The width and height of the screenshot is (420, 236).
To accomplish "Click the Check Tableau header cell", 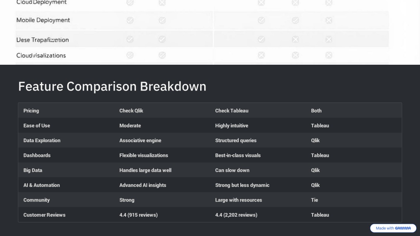I will click(x=232, y=111).
